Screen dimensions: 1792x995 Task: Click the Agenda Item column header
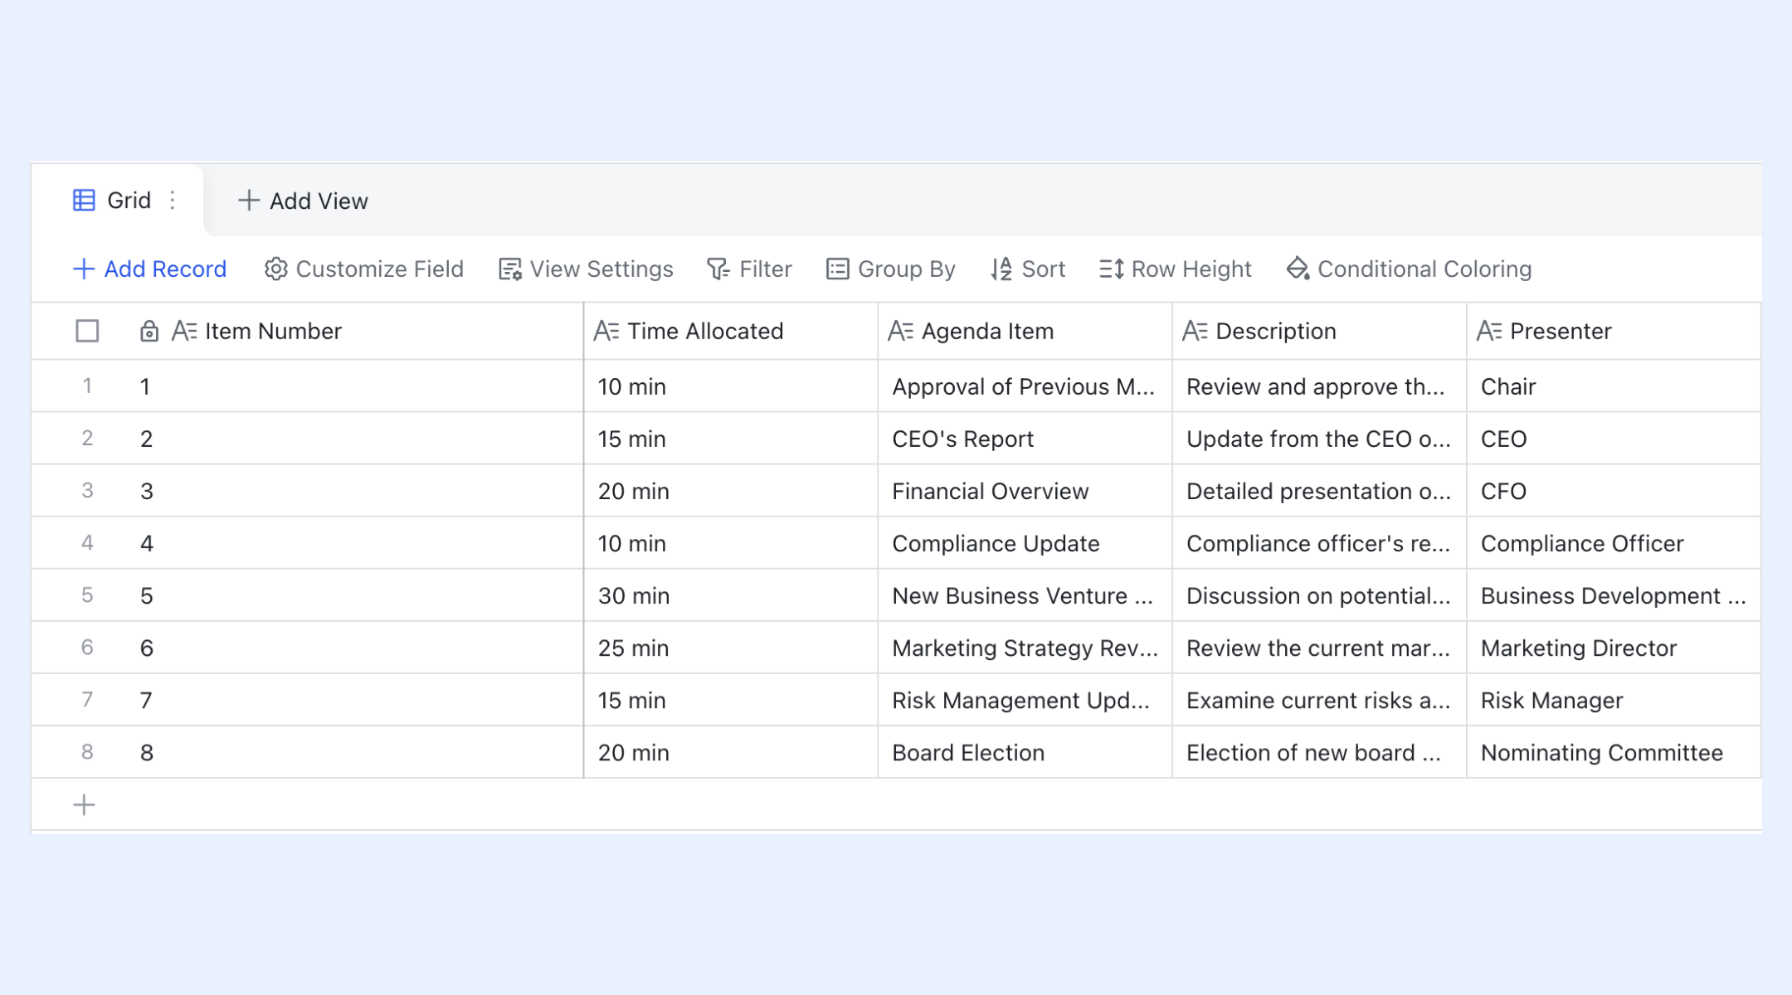[1025, 332]
